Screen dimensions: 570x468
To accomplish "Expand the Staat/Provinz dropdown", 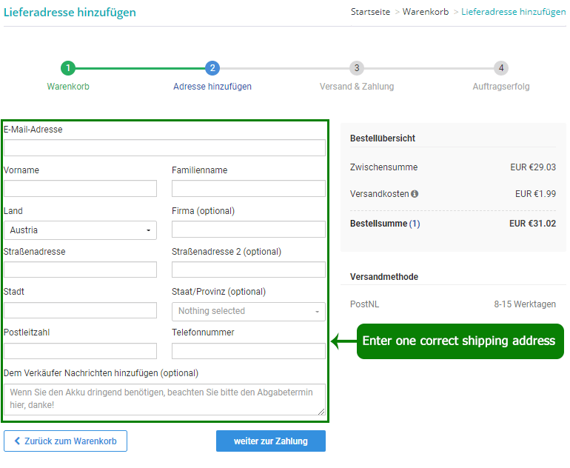I will click(248, 311).
